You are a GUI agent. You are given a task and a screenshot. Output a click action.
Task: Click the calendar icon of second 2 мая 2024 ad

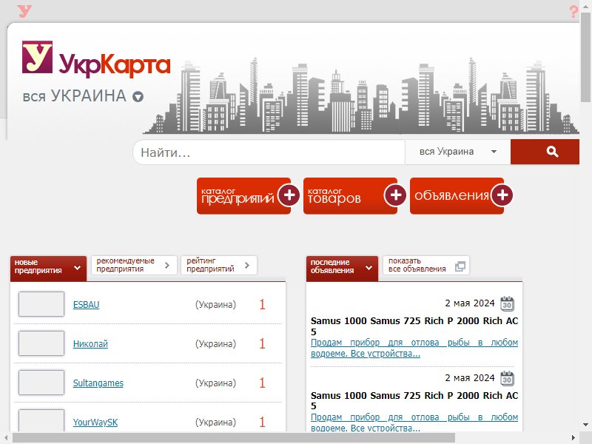[507, 378]
